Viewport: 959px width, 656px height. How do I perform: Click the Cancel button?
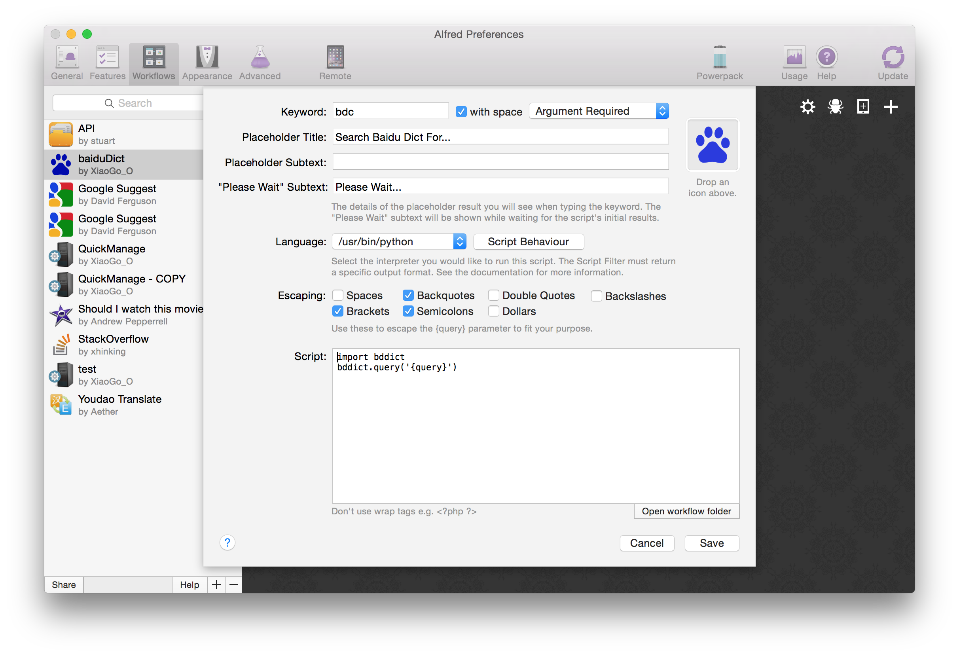coord(646,543)
